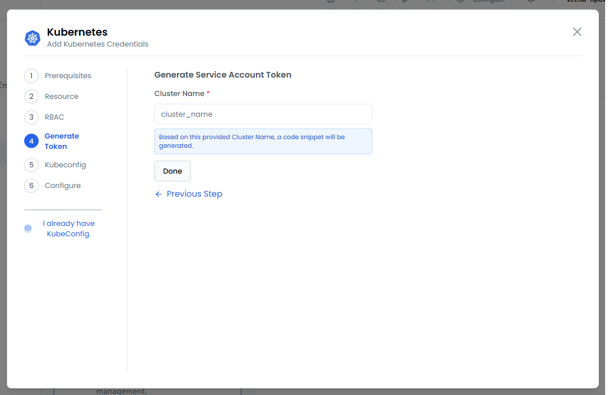608x395 pixels.
Task: Select the number 1 step circle
Action: [31, 76]
